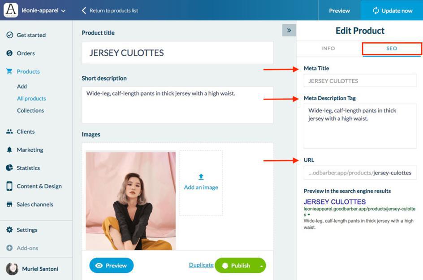Click the Content & Design phone icon
The height and width of the screenshot is (280, 423).
point(9,186)
